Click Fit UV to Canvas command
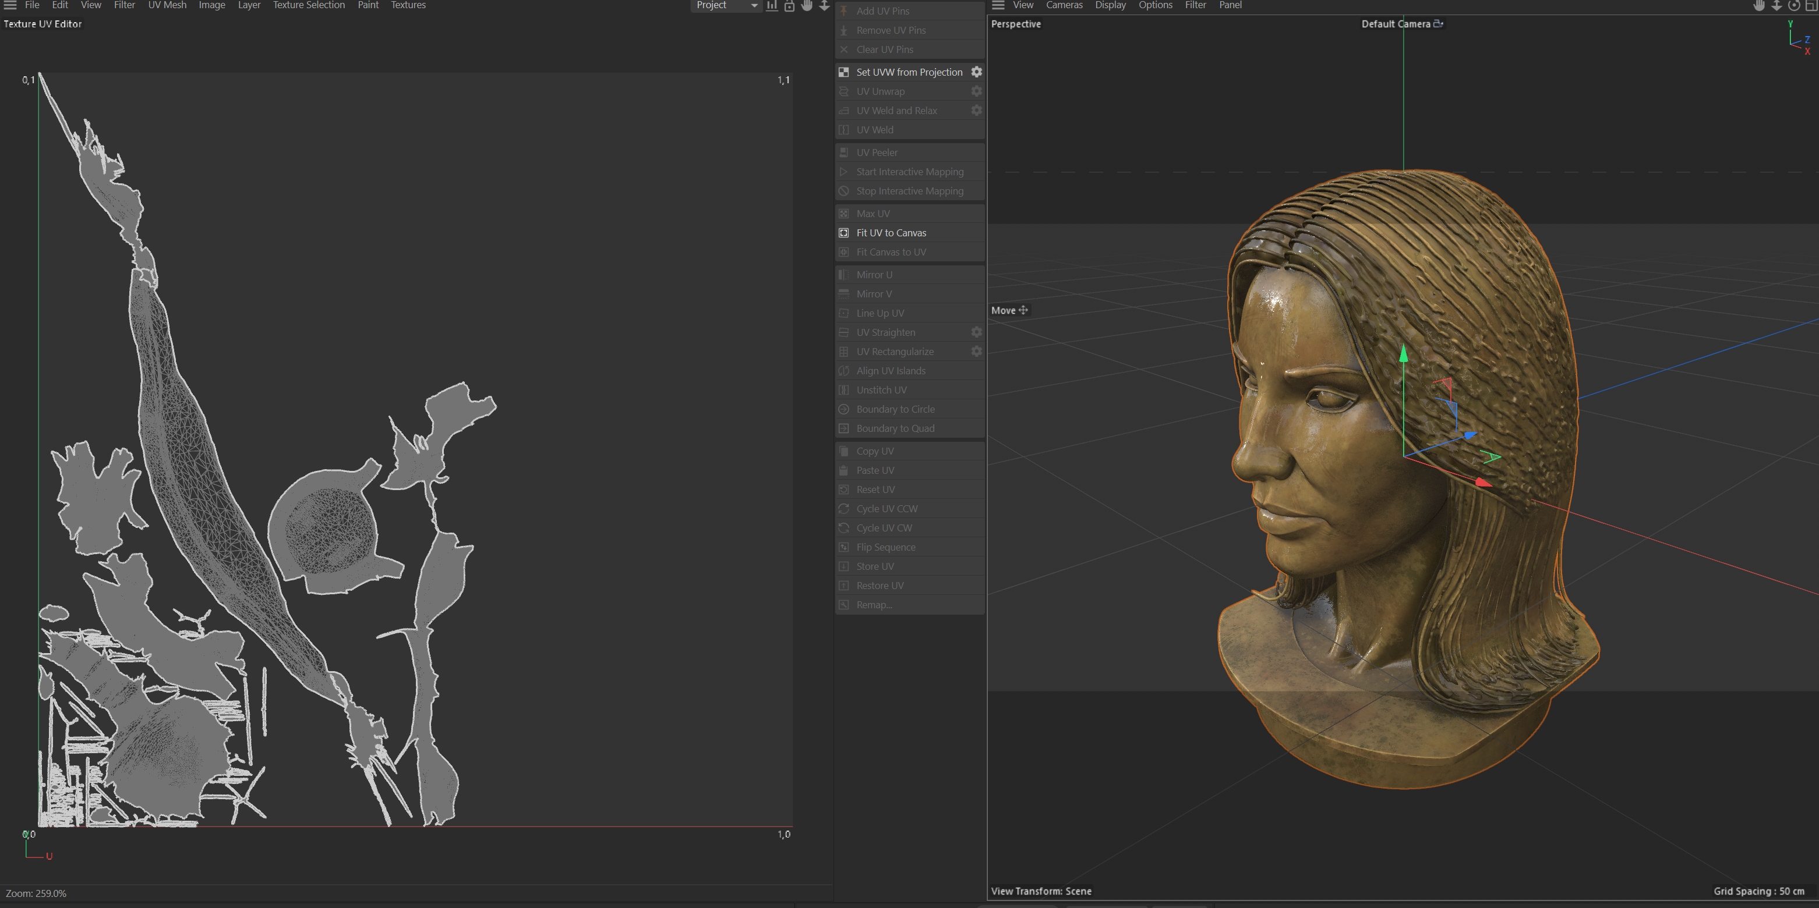1819x908 pixels. (x=891, y=233)
